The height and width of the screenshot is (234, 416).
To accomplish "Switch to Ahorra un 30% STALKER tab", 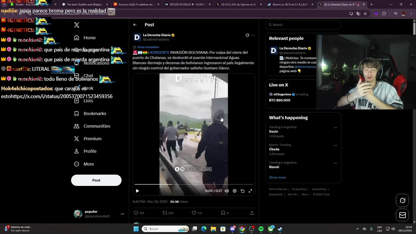I will pyautogui.click(x=290, y=5).
